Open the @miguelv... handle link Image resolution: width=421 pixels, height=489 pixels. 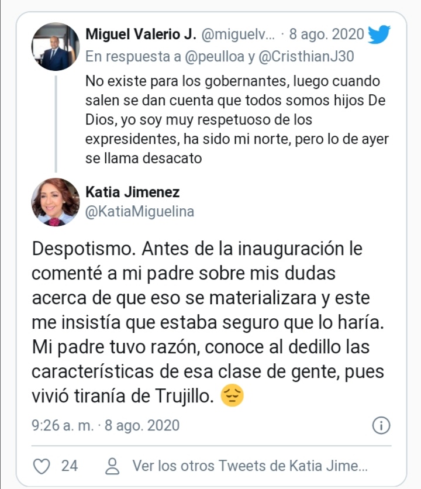tap(238, 35)
